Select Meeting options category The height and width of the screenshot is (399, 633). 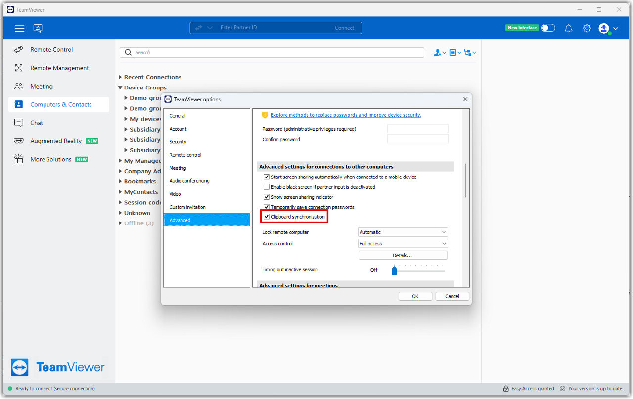pos(206,168)
